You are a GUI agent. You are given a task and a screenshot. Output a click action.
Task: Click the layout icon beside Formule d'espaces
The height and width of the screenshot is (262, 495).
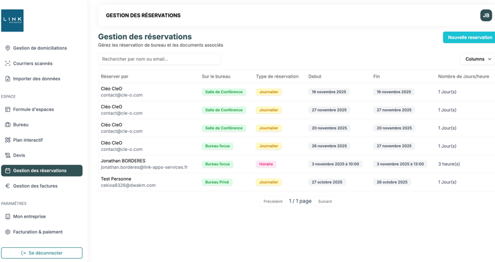point(8,109)
